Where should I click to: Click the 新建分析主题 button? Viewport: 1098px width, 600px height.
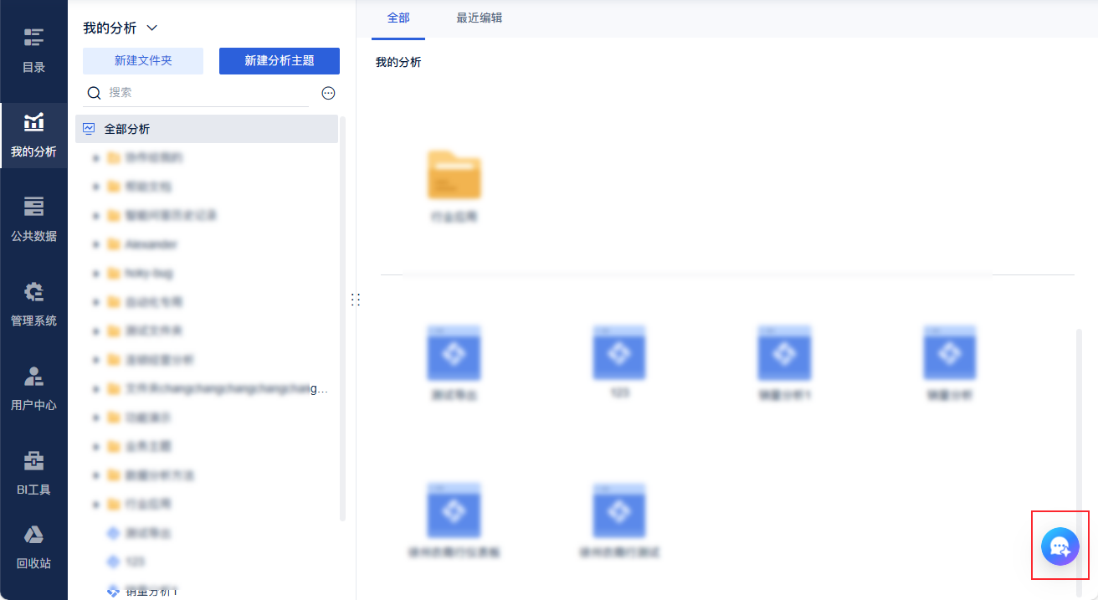coord(280,61)
